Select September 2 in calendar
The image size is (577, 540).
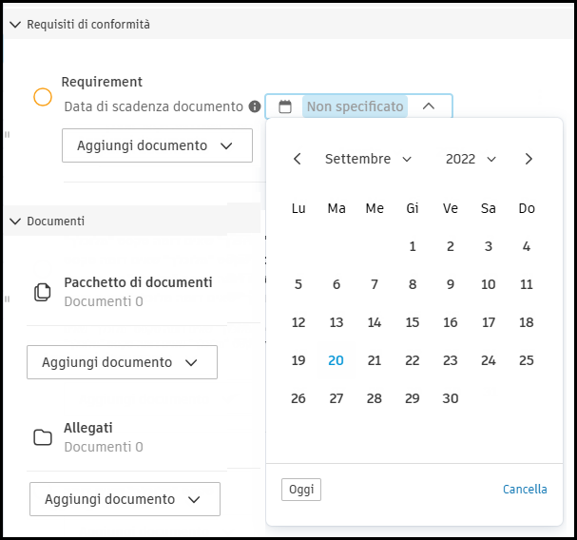tap(451, 246)
